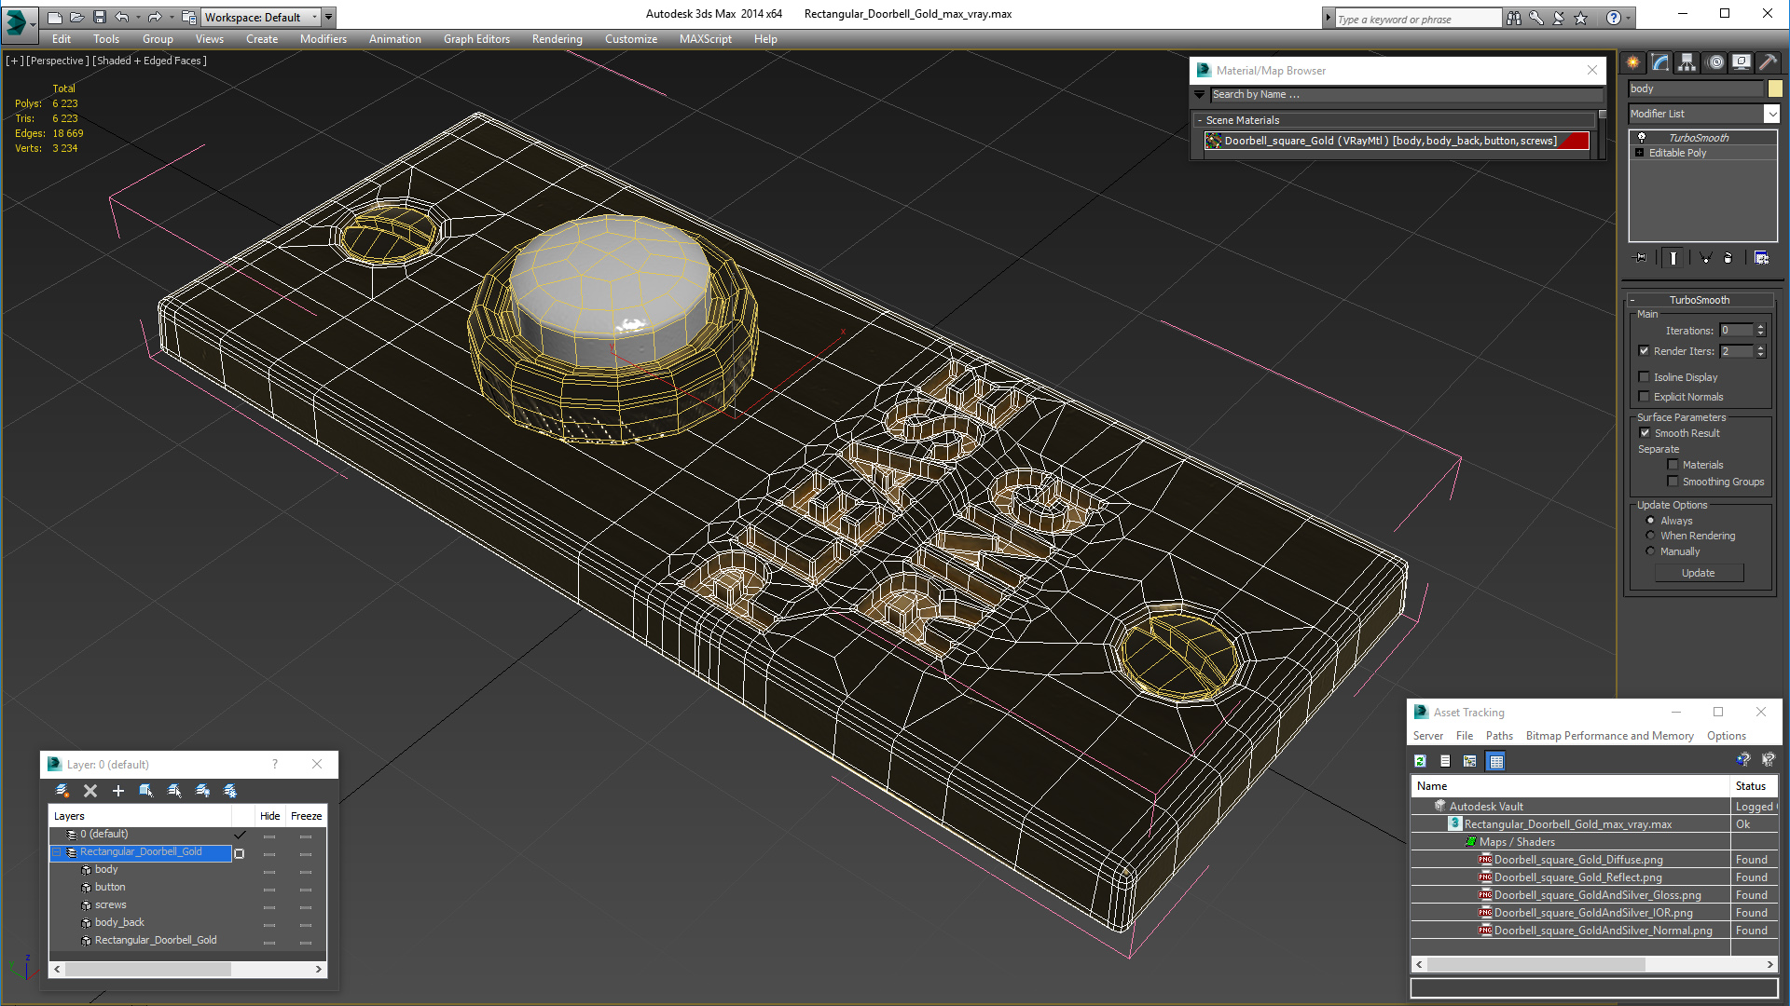Open the Hierarchy command panel tab
Viewport: 1790px width, 1006px height.
(x=1687, y=62)
